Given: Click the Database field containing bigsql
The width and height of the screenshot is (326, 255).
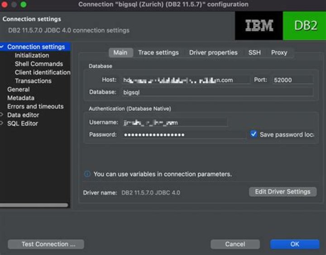Looking at the screenshot, I should point(217,92).
